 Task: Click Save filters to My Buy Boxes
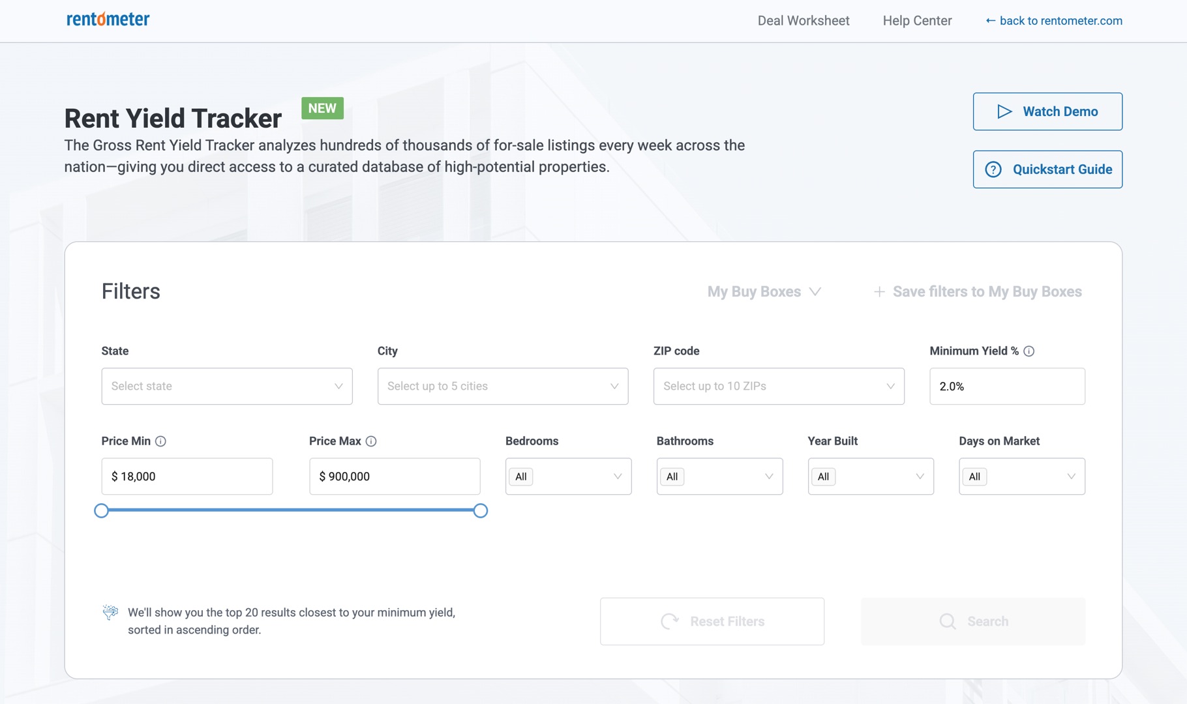978,292
